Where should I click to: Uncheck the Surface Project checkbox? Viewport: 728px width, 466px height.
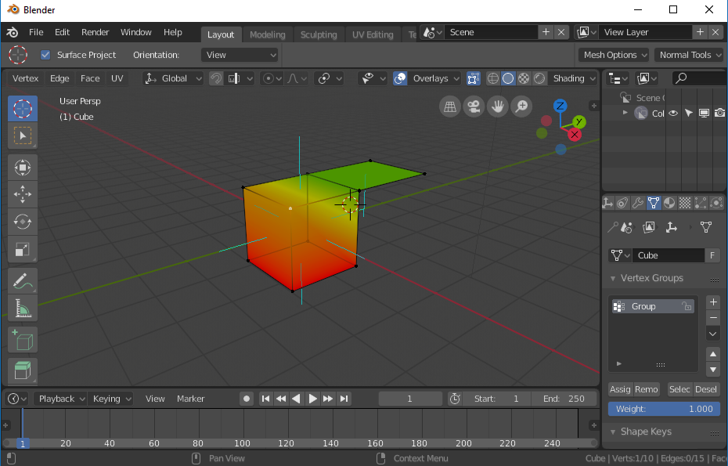[x=45, y=55]
